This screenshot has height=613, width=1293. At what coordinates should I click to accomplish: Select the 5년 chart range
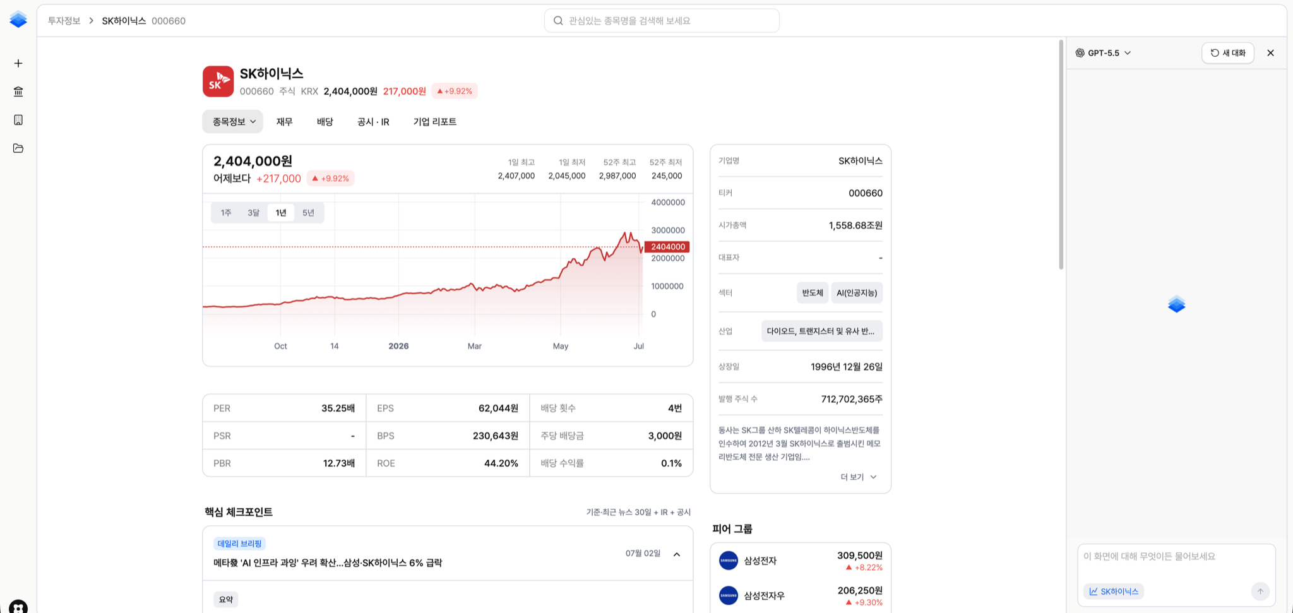[308, 213]
